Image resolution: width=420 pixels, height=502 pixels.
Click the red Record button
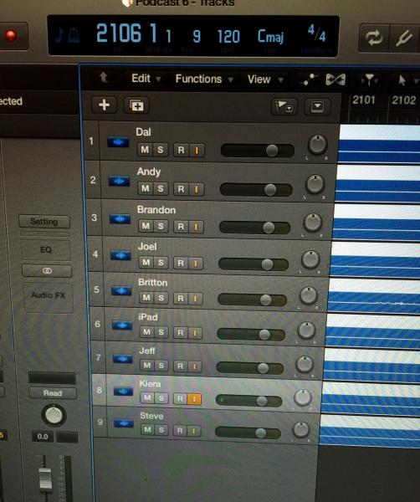coord(11,35)
